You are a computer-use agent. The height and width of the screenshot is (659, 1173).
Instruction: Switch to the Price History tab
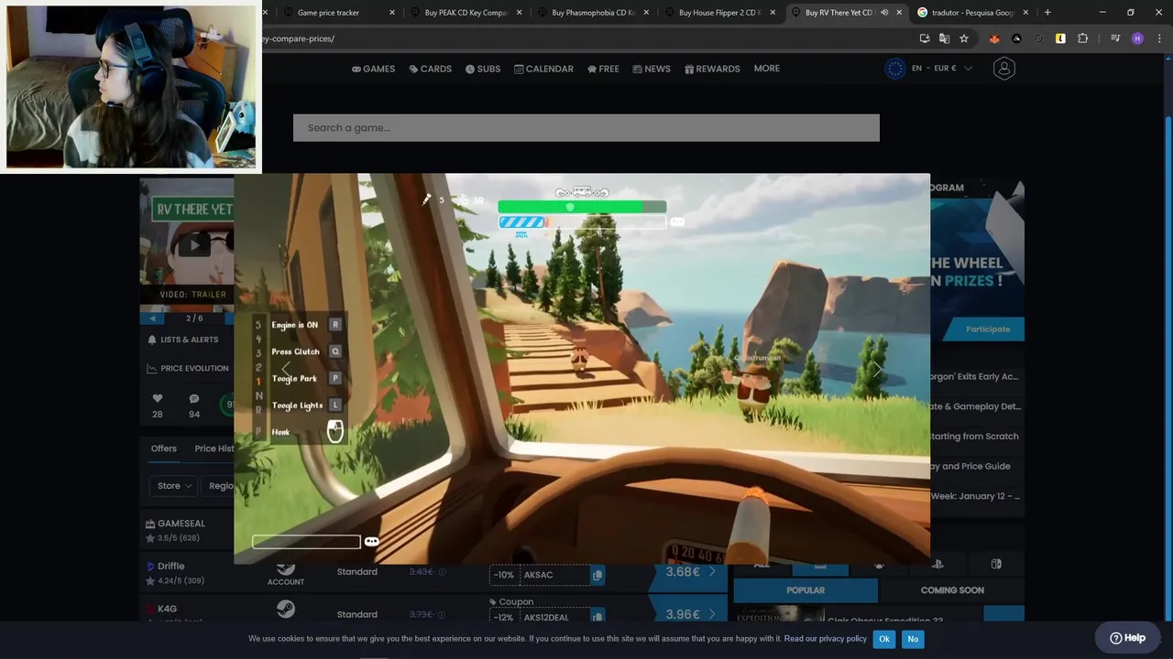214,448
